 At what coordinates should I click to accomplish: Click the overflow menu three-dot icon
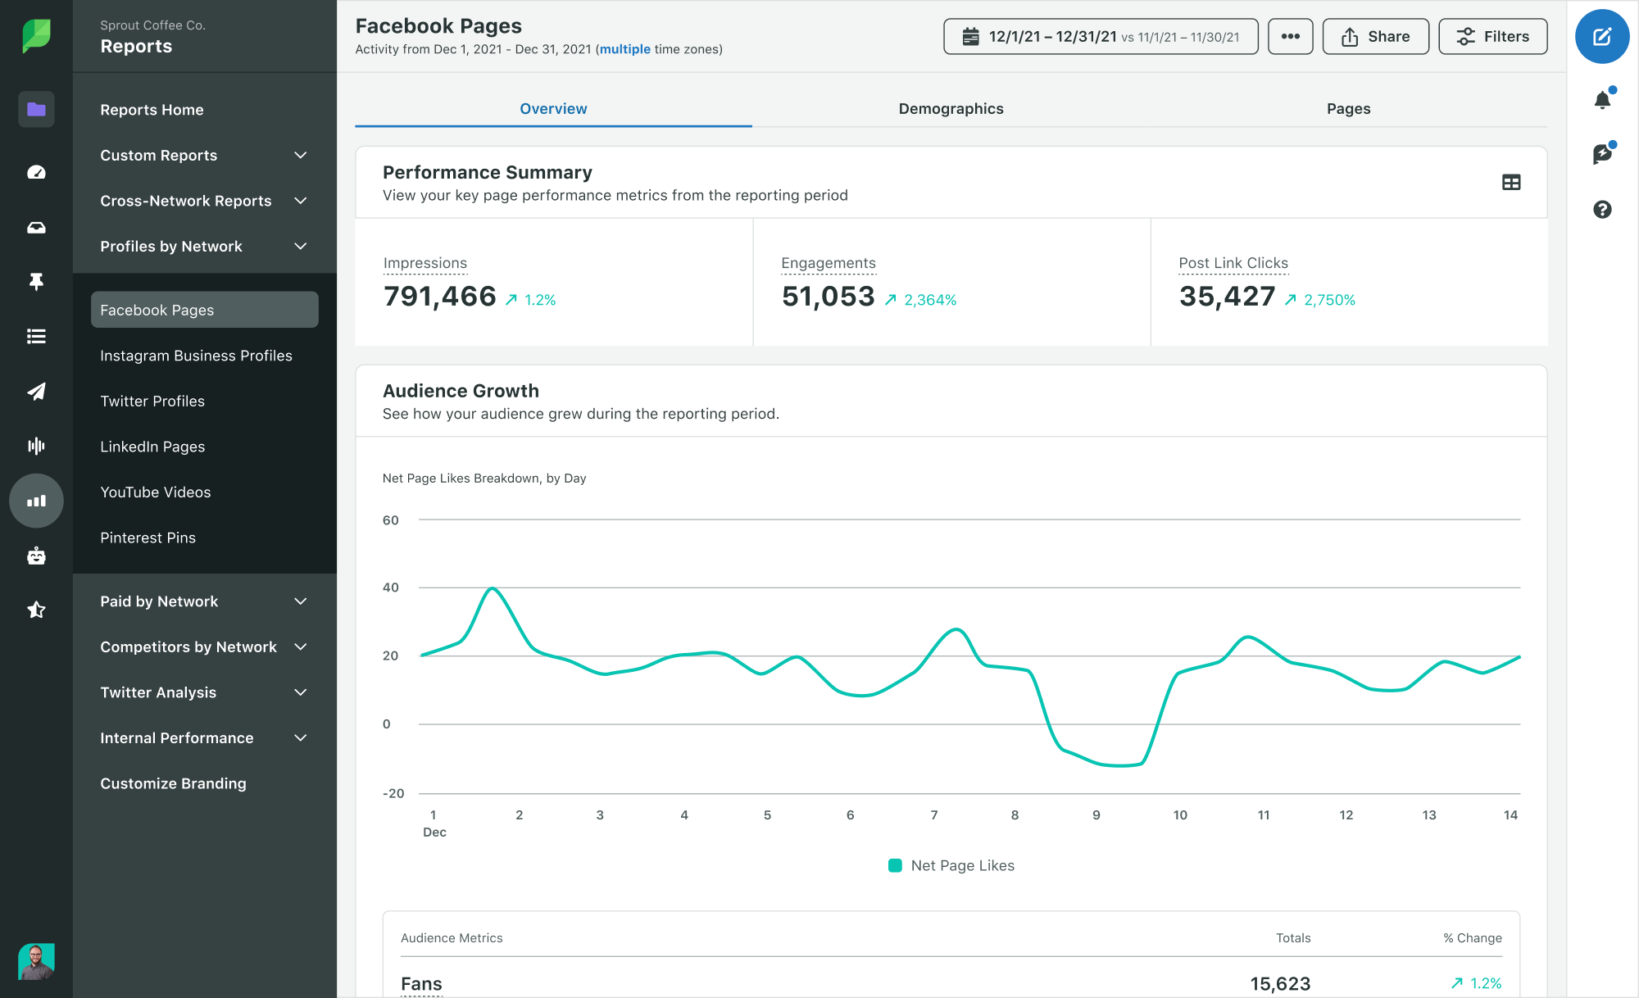(1290, 36)
